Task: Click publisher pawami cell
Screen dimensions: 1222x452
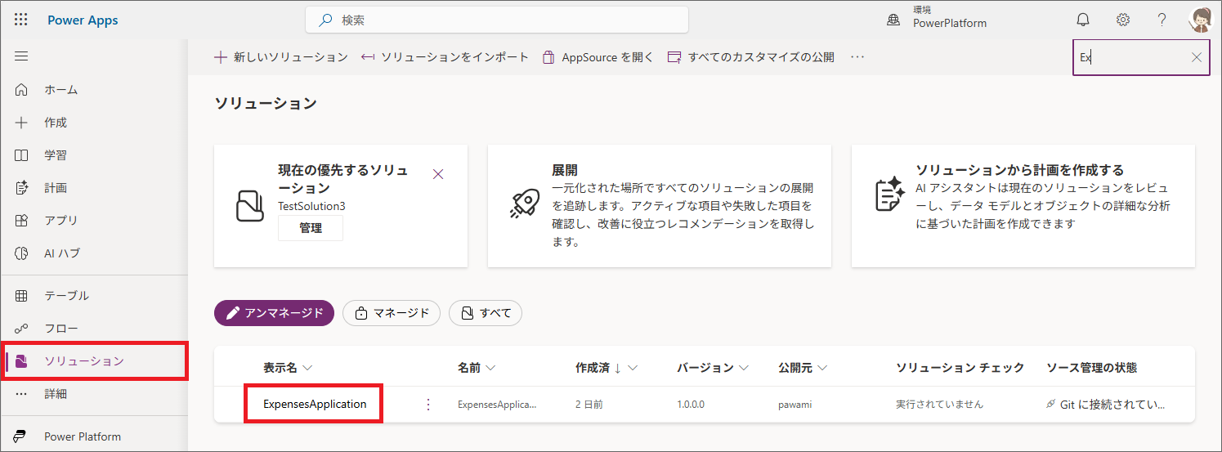Action: click(795, 405)
